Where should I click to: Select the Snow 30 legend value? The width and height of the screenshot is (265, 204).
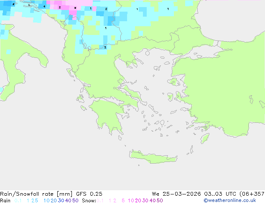click(x=145, y=201)
